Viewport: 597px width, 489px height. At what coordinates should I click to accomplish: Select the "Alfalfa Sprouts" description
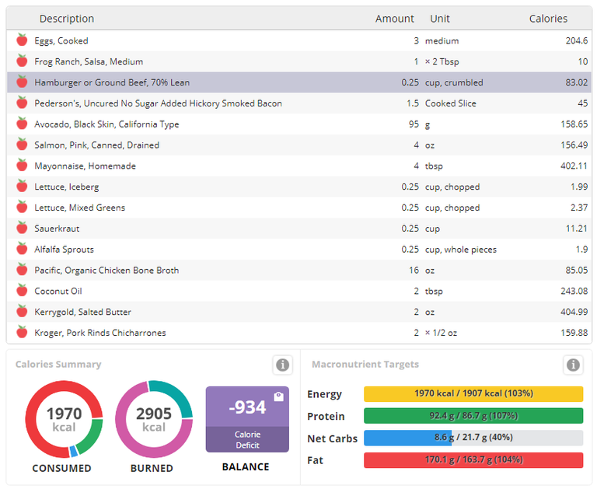pos(64,250)
